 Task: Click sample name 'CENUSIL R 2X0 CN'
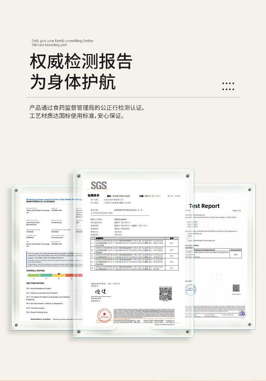(128, 210)
